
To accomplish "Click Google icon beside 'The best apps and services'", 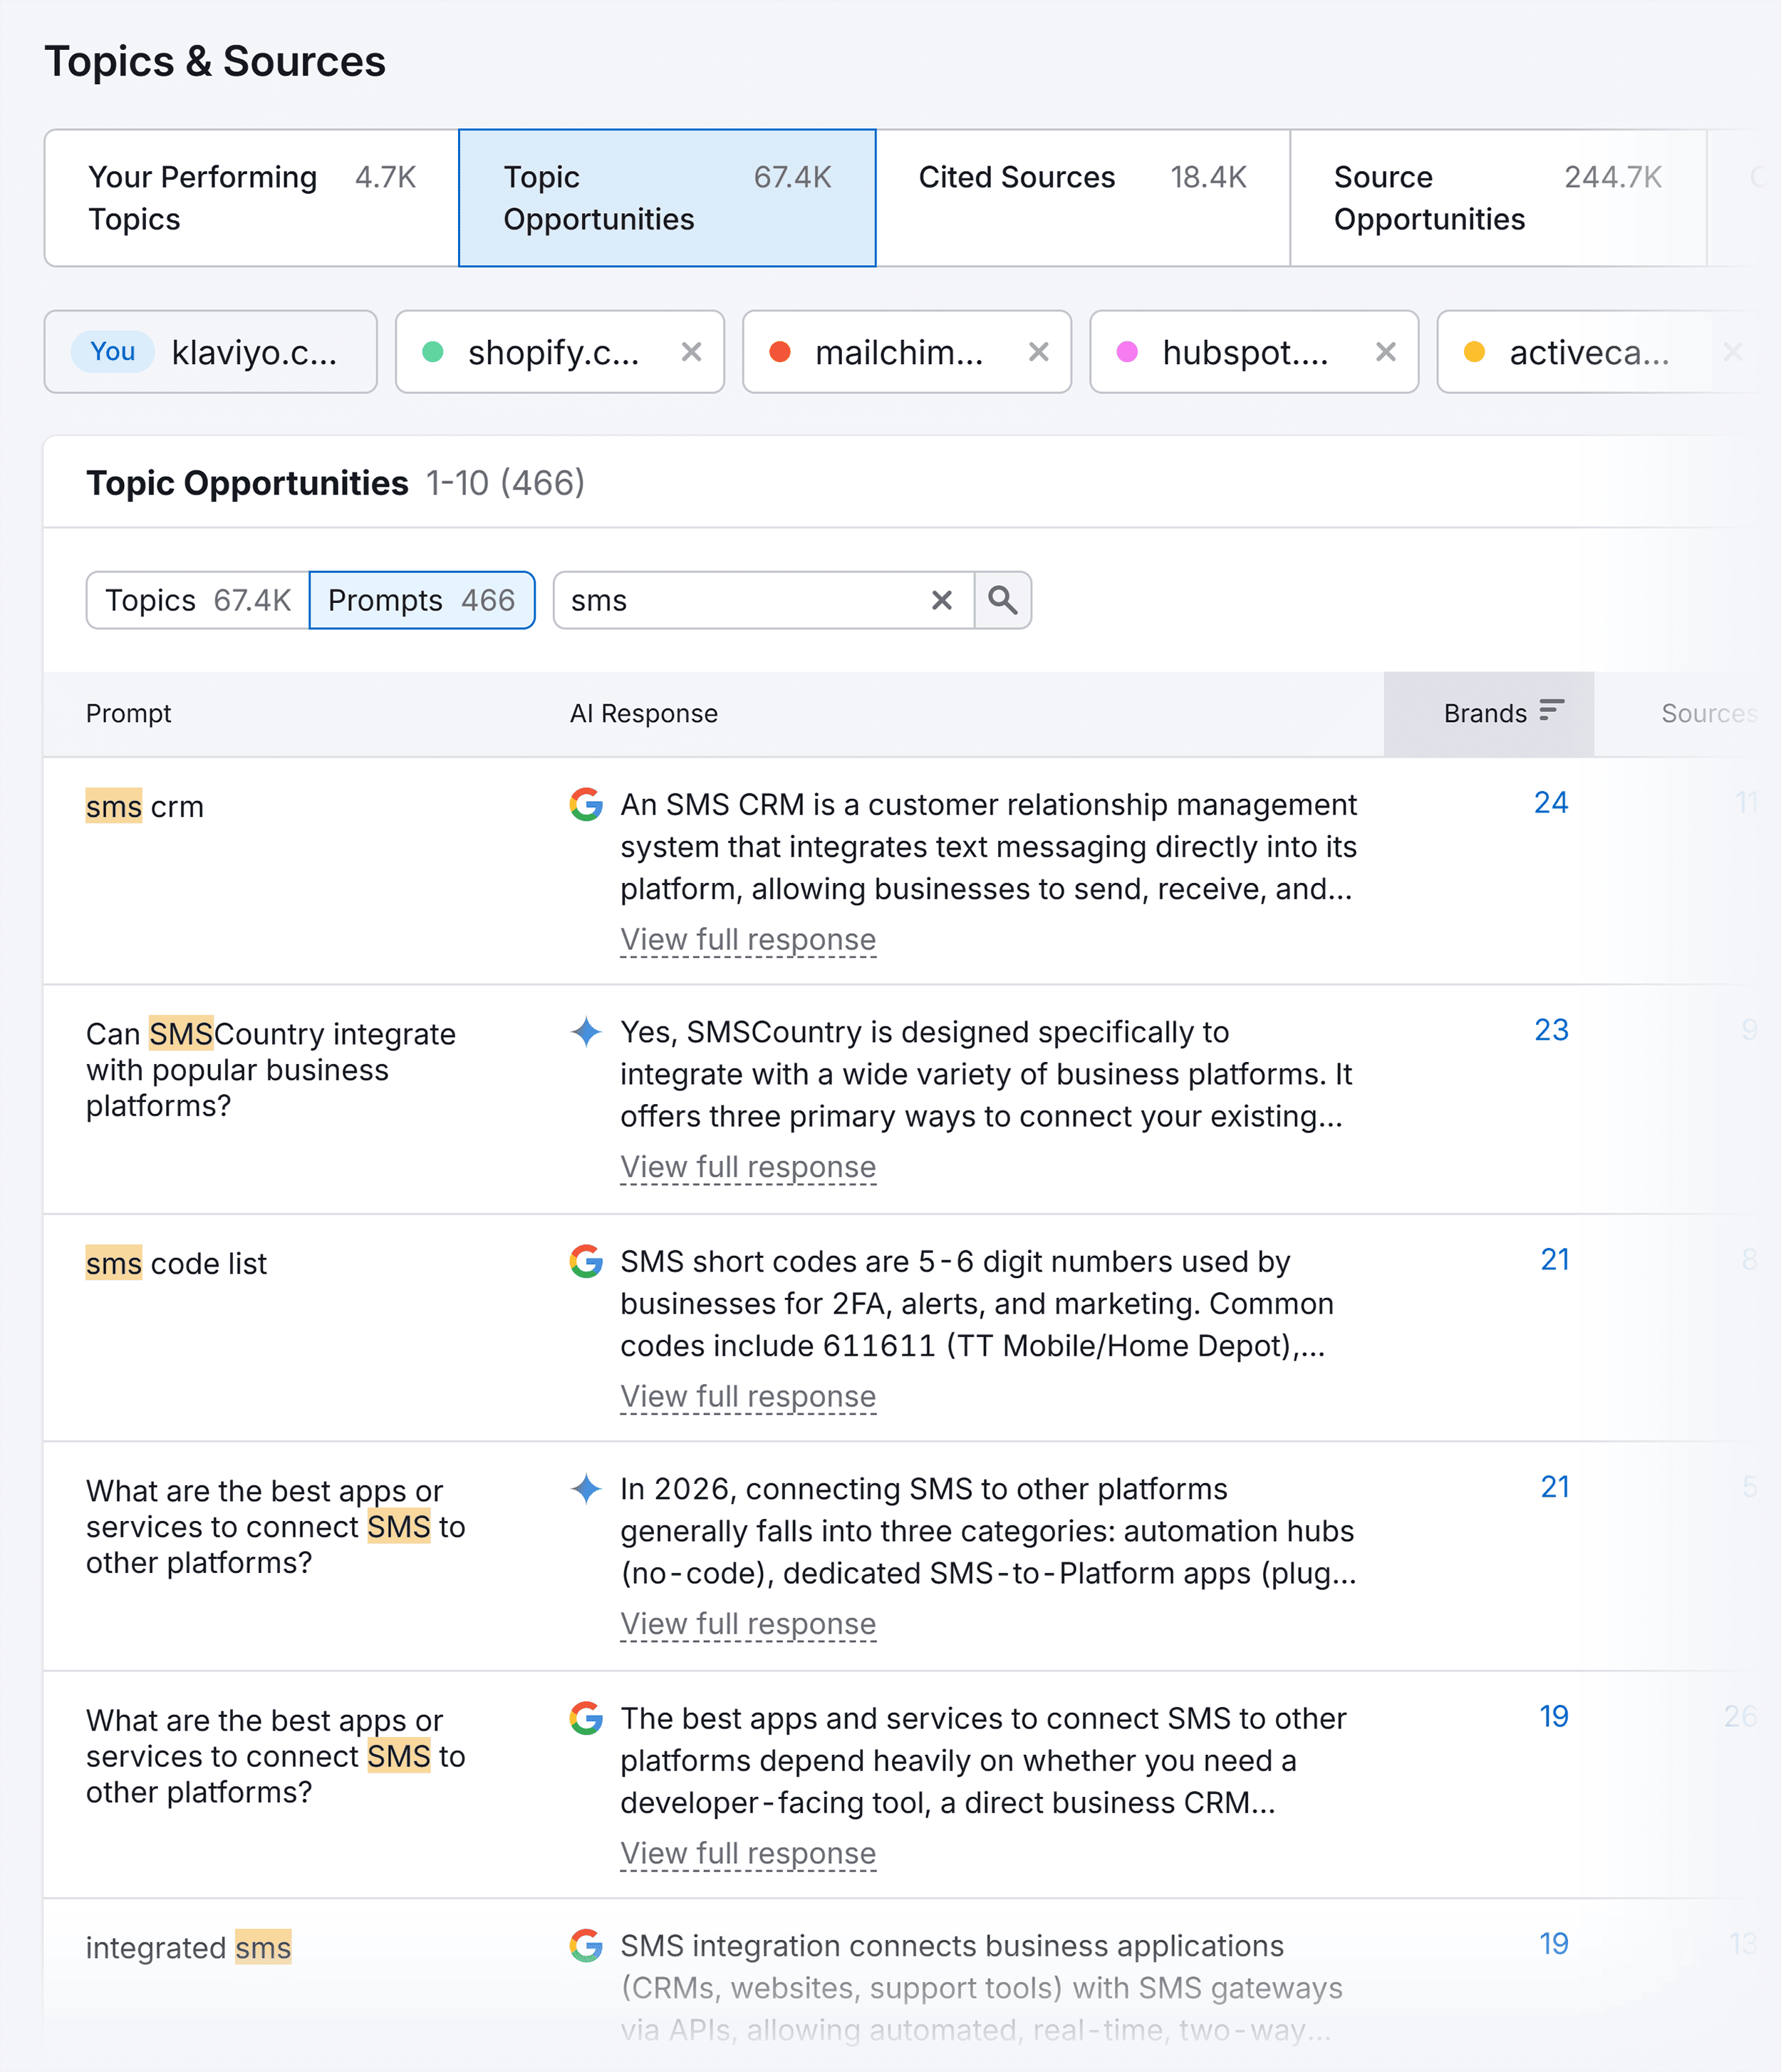I will [x=586, y=1718].
